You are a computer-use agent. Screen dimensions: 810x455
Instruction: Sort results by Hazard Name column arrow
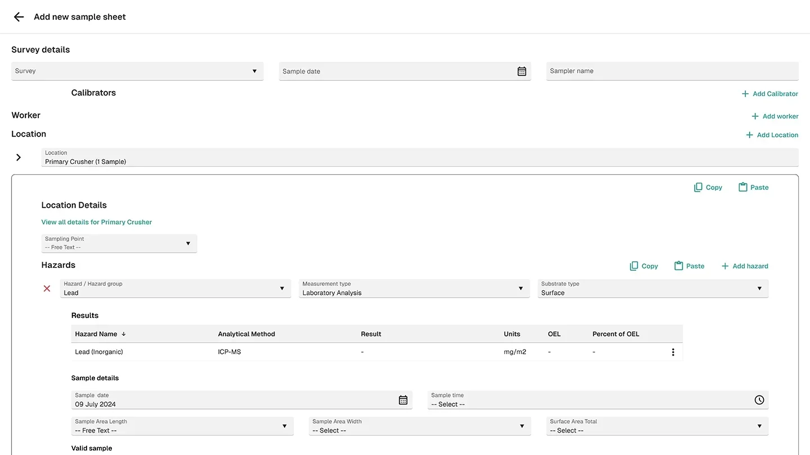pos(124,334)
